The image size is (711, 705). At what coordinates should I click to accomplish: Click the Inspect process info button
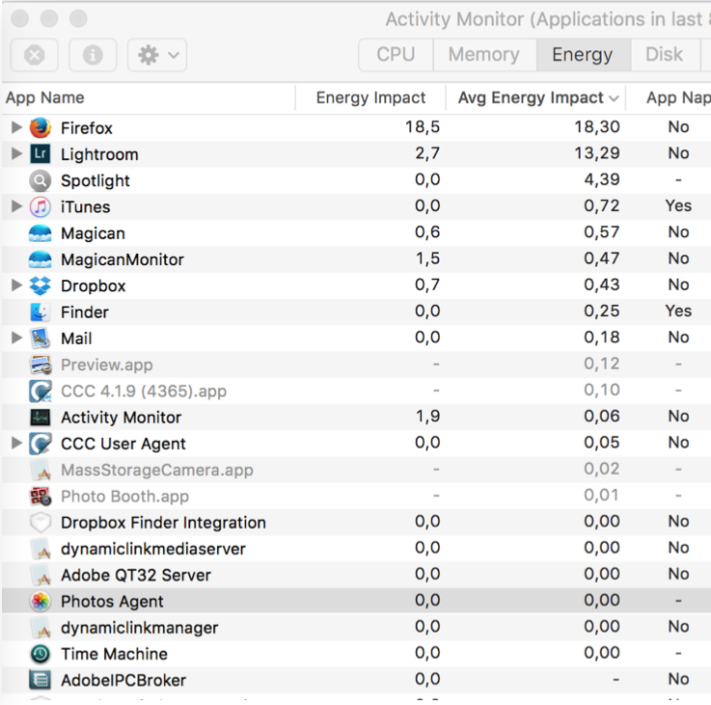[93, 55]
